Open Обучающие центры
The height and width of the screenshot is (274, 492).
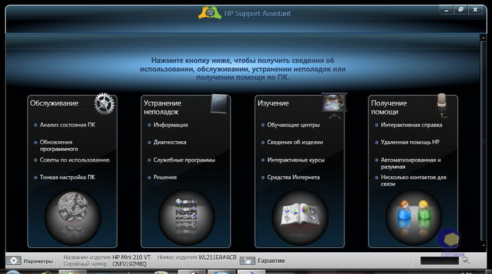(293, 125)
